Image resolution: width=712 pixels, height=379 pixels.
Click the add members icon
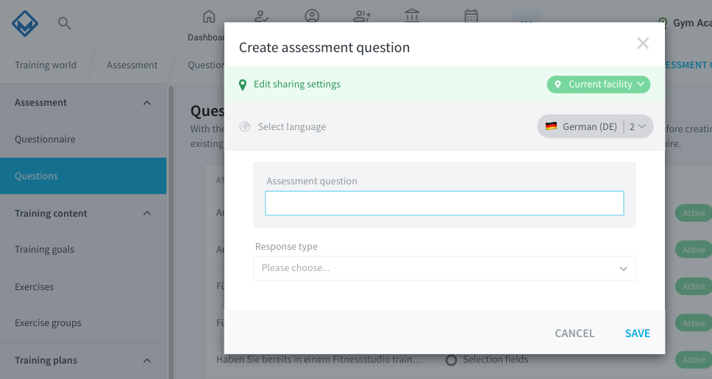point(362,16)
